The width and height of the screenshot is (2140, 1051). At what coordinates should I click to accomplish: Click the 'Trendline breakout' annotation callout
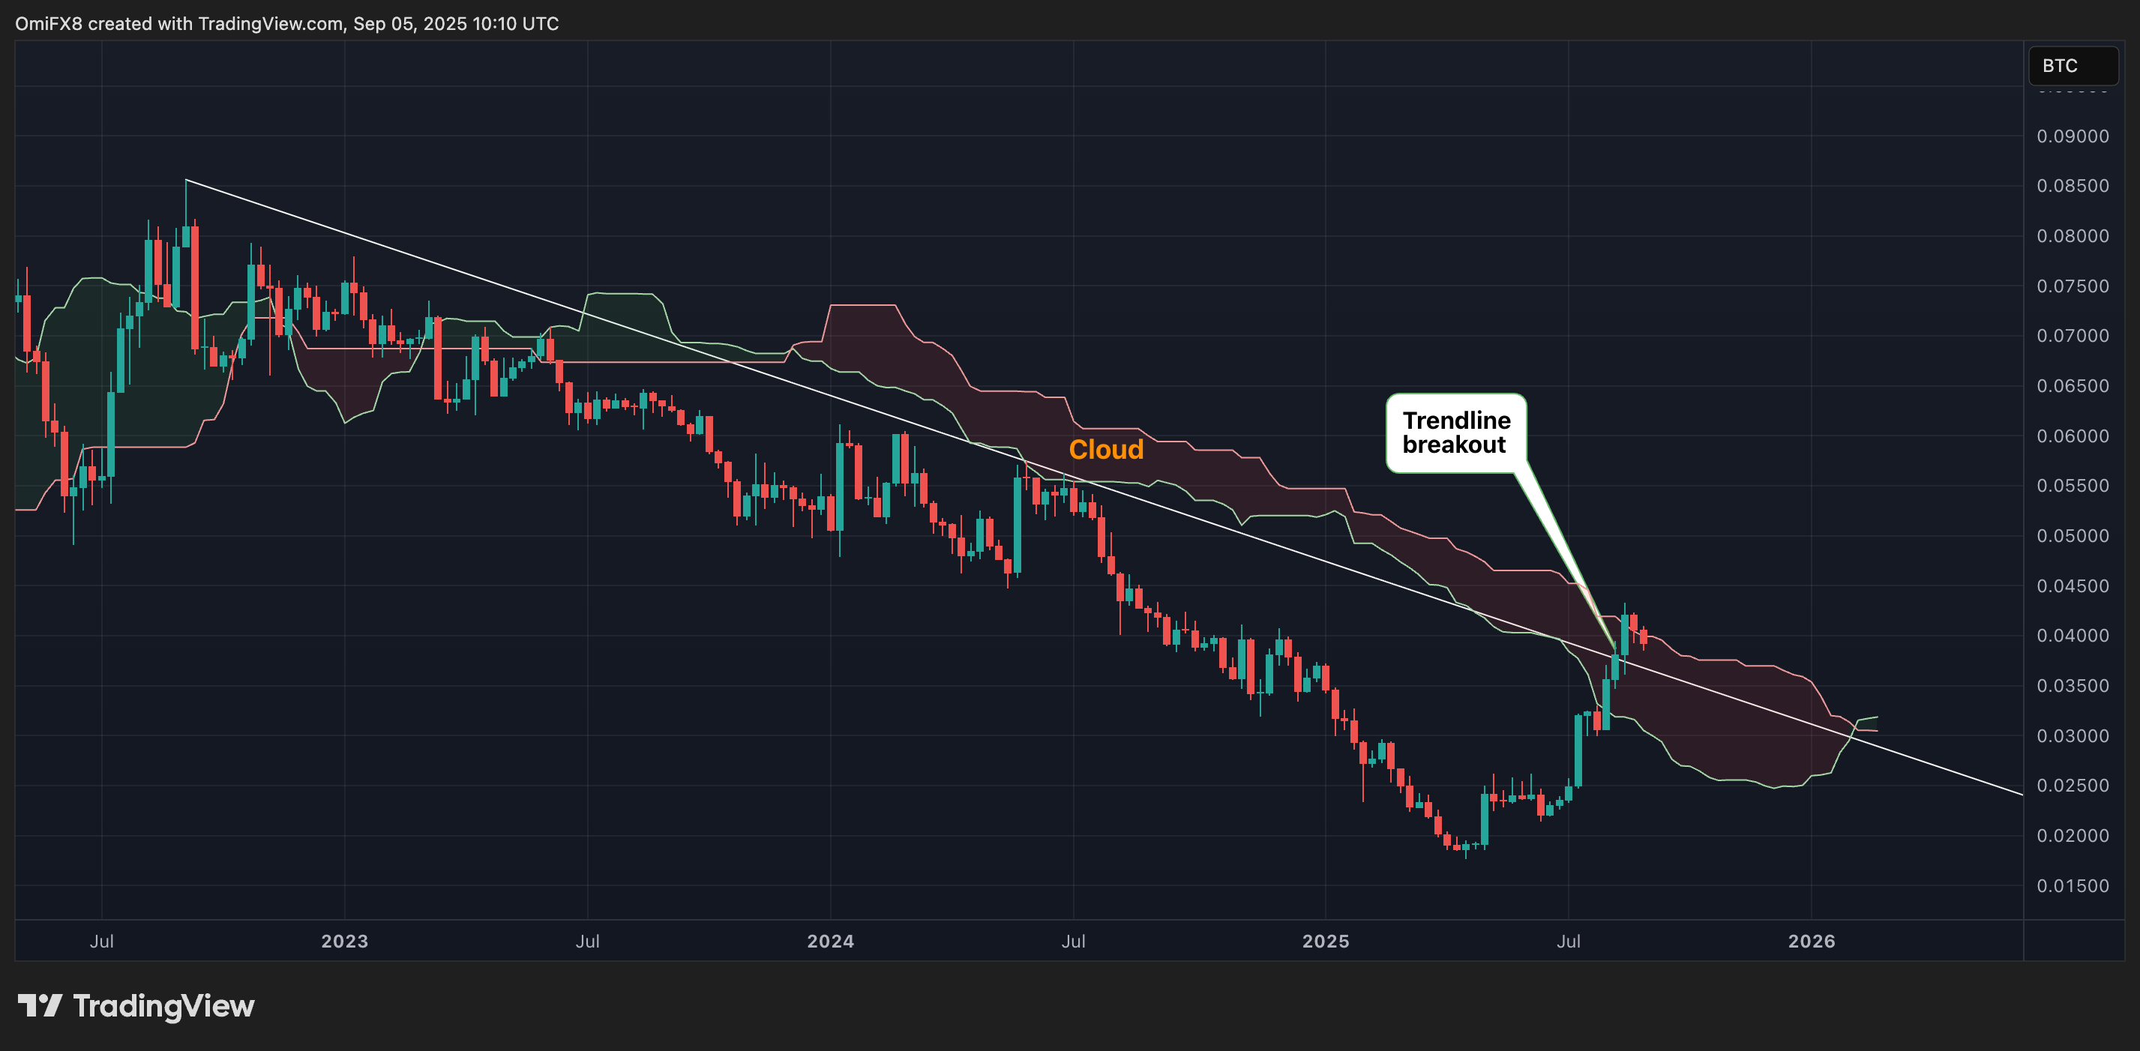1455,433
